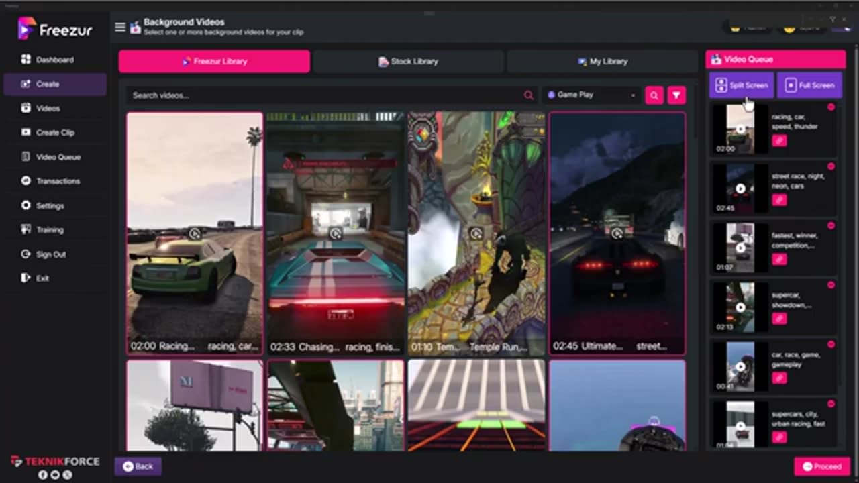Screen dimensions: 859x483
Task: Open Settings in the sidebar
Action: coord(55,205)
